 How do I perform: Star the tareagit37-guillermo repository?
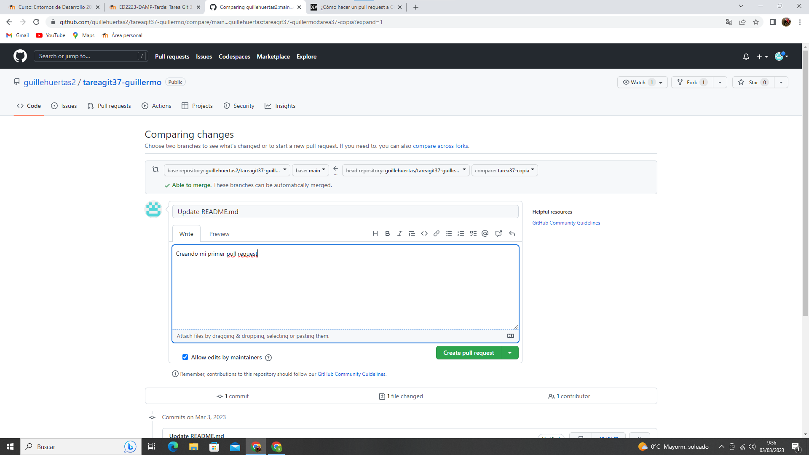tap(753, 82)
